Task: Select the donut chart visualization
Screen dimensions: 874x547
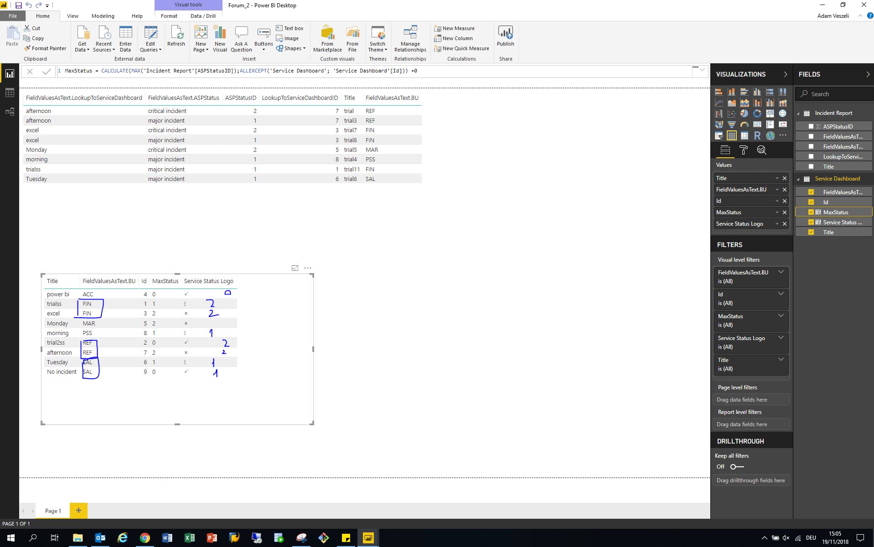Action: pyautogui.click(x=757, y=114)
